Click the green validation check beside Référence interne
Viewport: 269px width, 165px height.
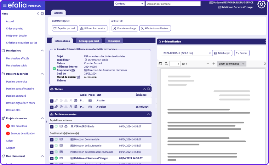pyautogui.click(x=54, y=69)
